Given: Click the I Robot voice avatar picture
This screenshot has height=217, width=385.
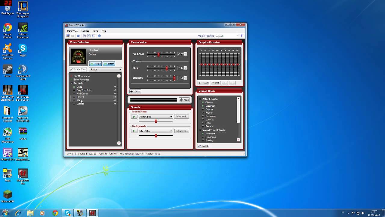Looking at the screenshot, I should click(x=78, y=56).
